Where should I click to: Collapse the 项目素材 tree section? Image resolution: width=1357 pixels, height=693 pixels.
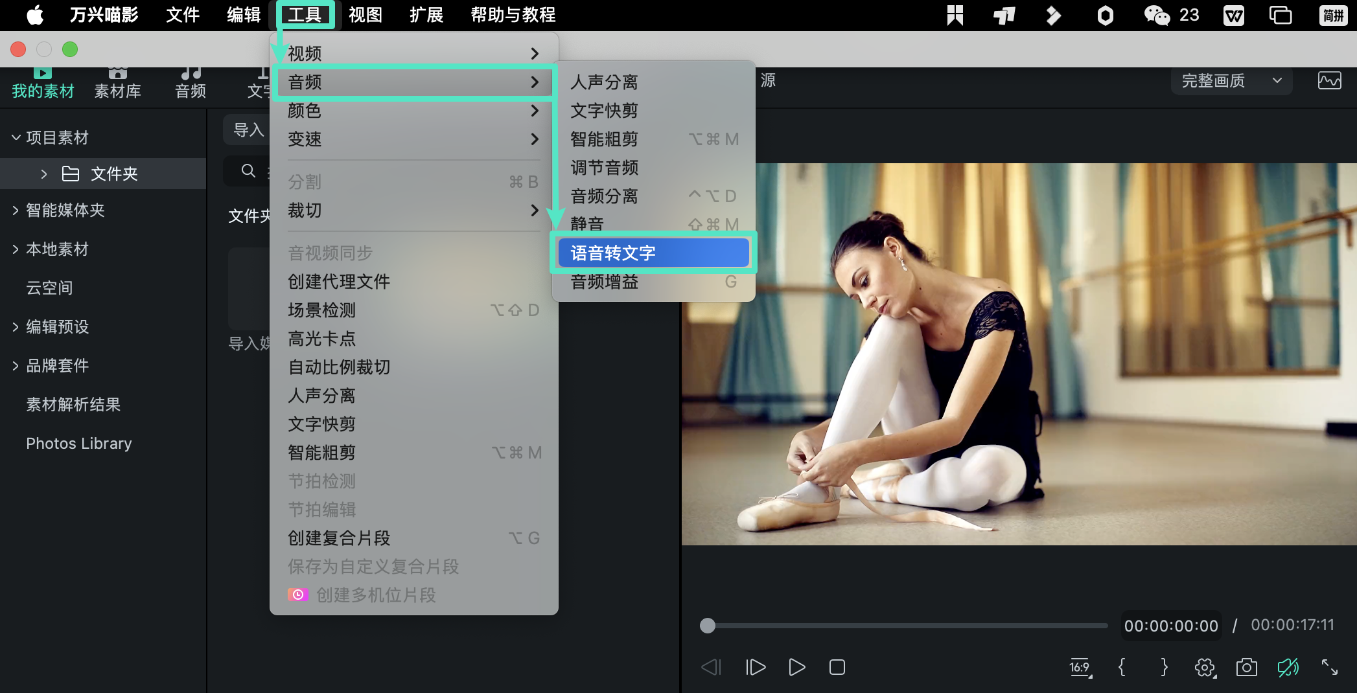[16, 137]
